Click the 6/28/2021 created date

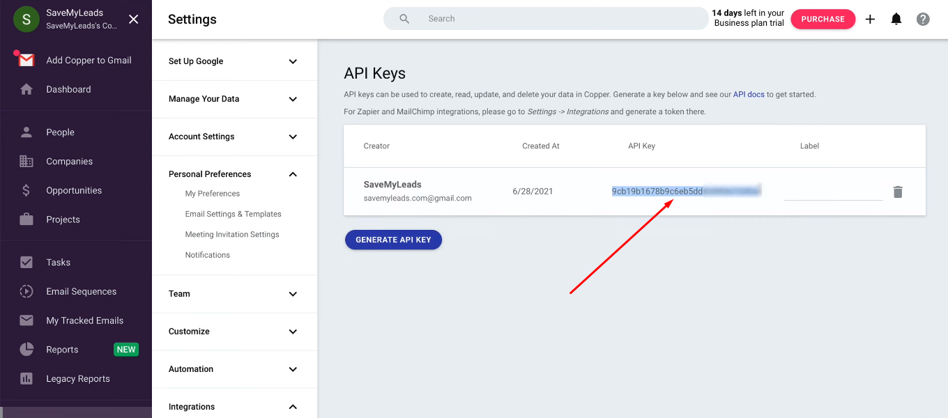coord(533,191)
